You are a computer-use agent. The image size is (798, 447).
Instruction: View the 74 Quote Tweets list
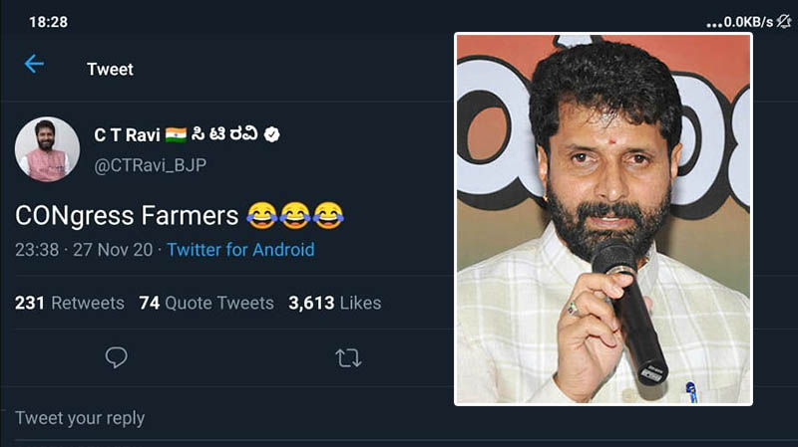coord(206,303)
